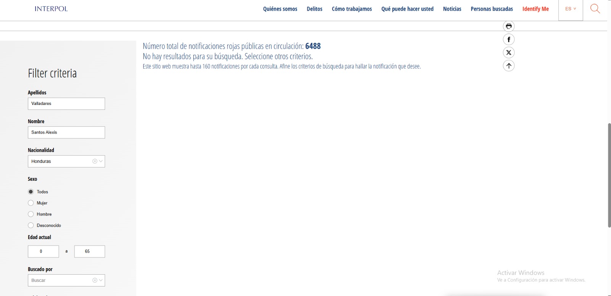This screenshot has height=296, width=611.
Task: Click the page vertical scrollbar
Action: [609, 175]
